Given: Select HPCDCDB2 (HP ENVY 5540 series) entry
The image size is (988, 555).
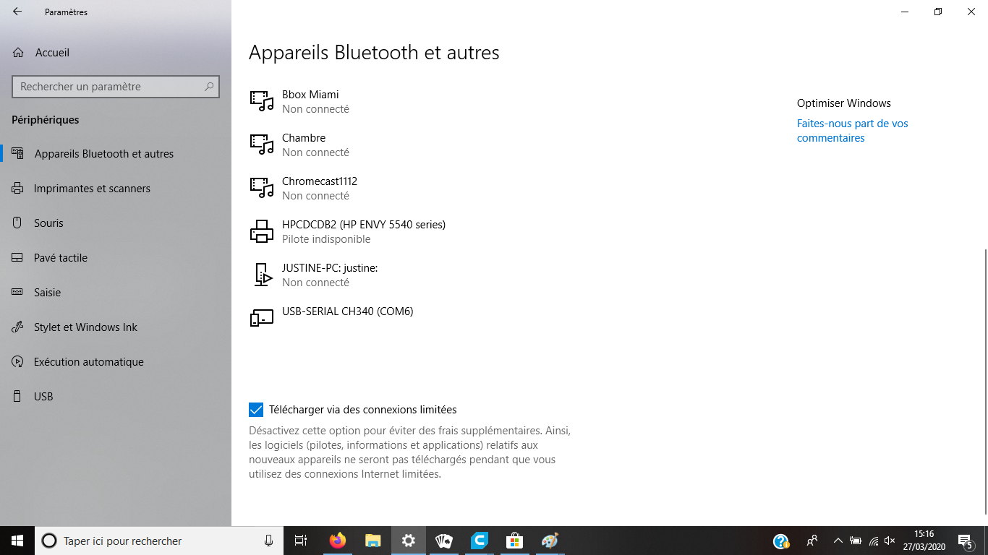Looking at the screenshot, I should (x=364, y=225).
